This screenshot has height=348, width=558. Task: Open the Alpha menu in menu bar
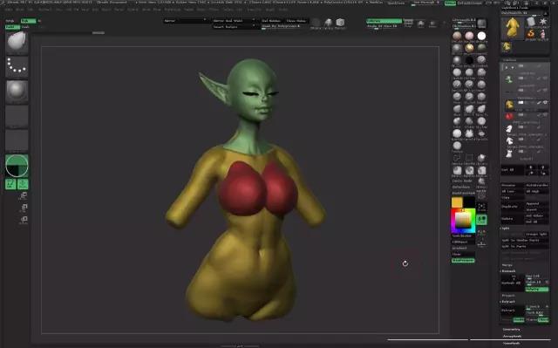tap(10, 10)
